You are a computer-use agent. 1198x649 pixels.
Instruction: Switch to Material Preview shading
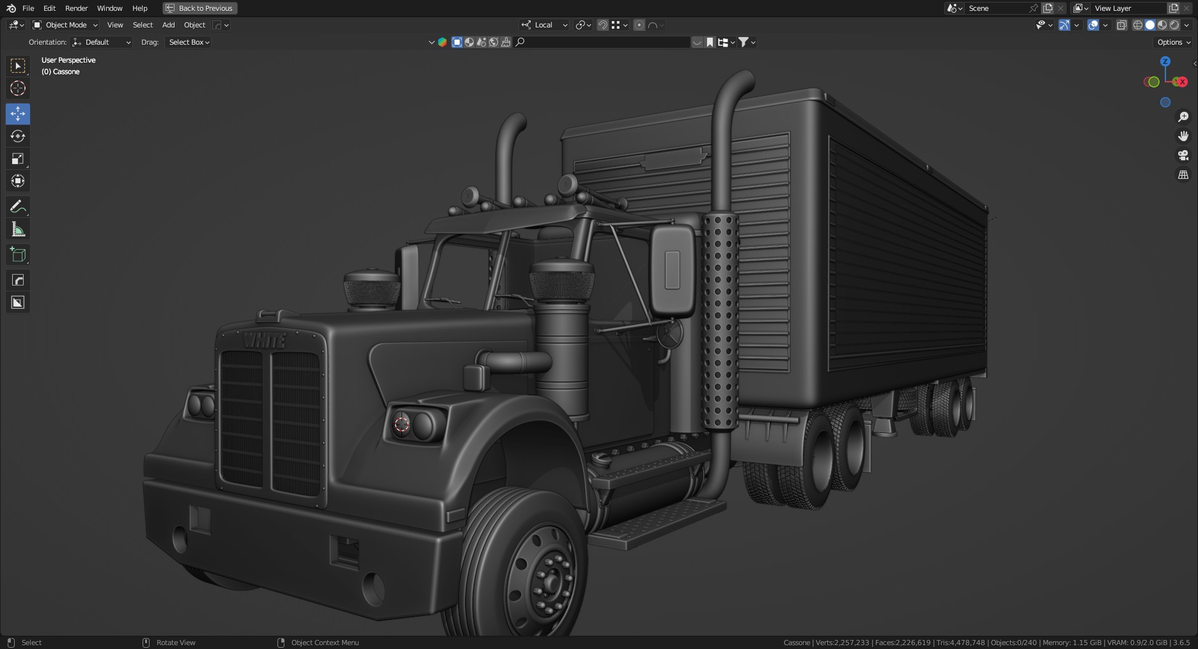(1162, 25)
